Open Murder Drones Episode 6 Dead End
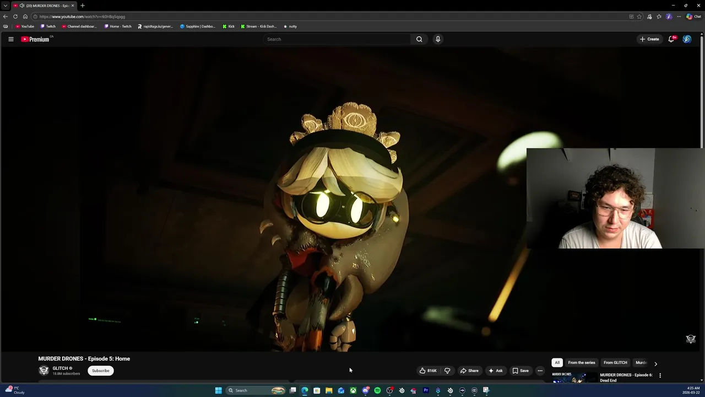This screenshot has width=705, height=397. click(626, 378)
